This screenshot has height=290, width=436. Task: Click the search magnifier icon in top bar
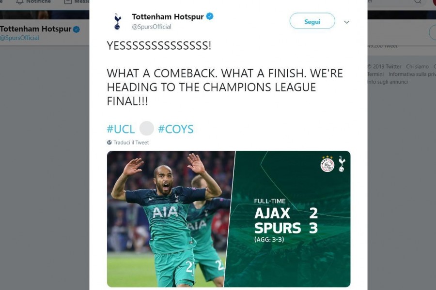tap(418, 1)
